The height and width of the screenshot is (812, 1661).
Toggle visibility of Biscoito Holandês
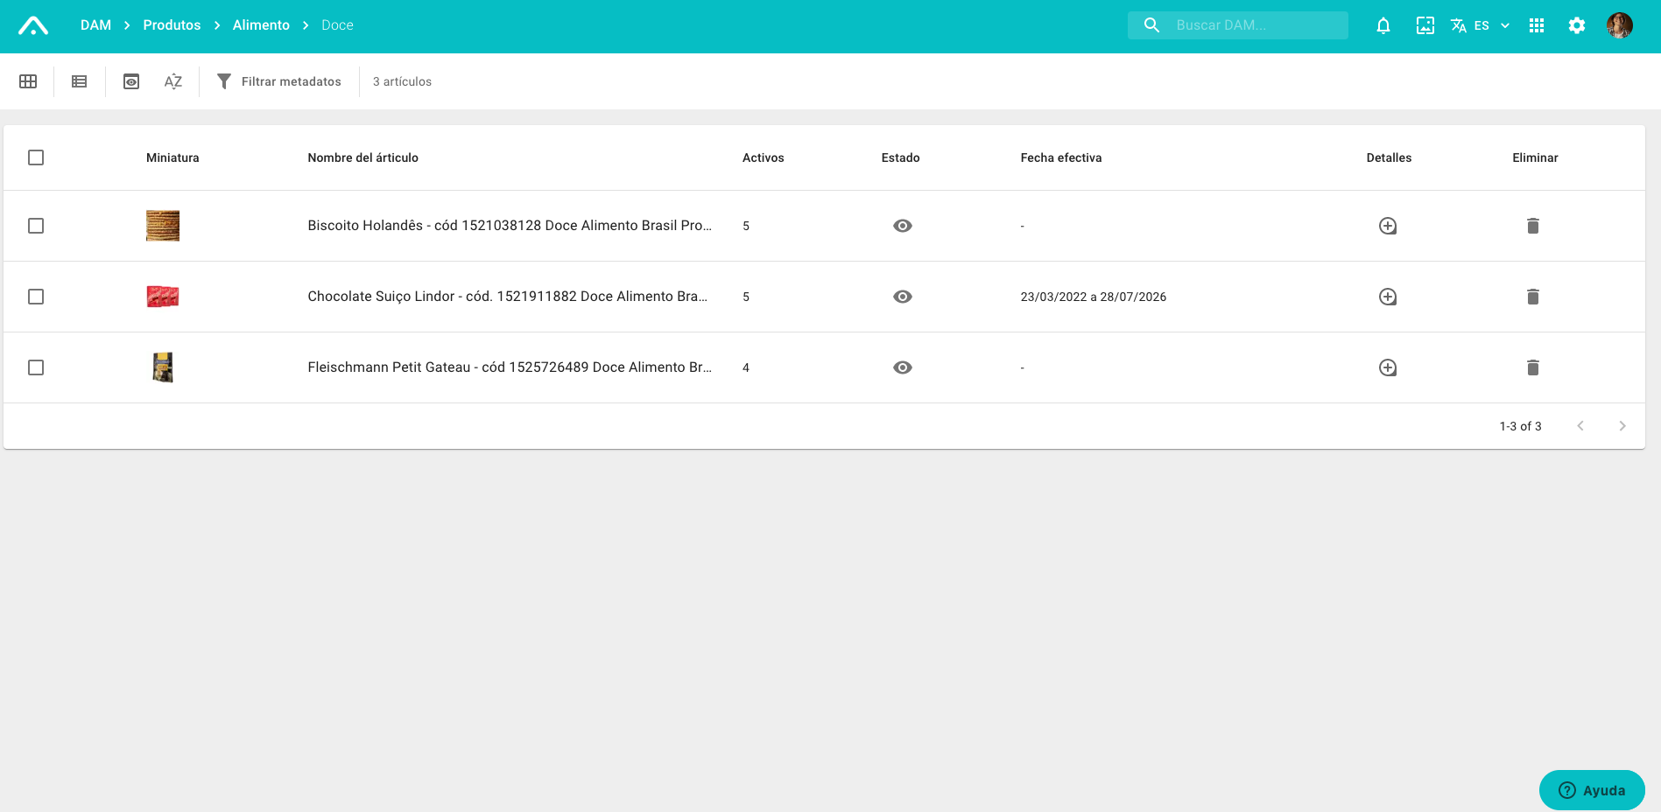click(x=903, y=226)
